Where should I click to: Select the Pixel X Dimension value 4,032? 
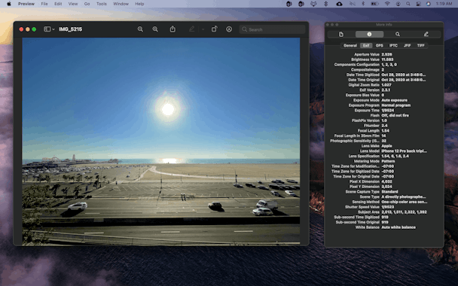386,181
